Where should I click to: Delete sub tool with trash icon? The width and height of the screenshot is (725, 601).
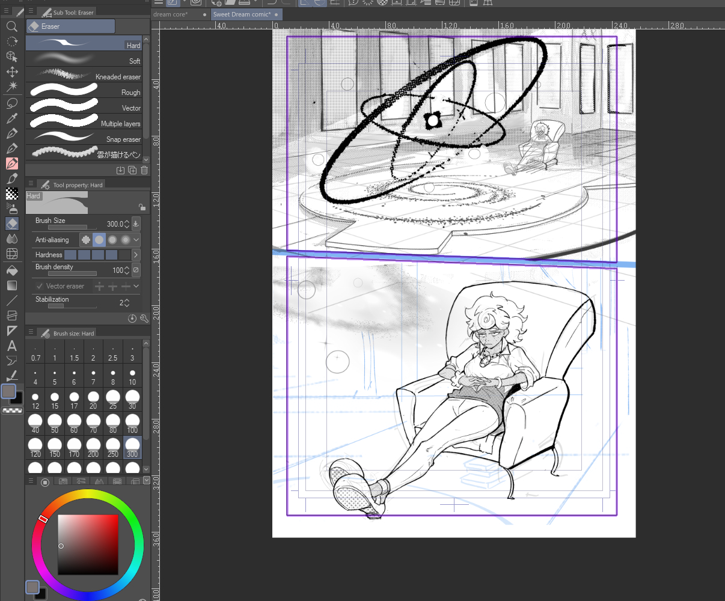[x=144, y=171]
